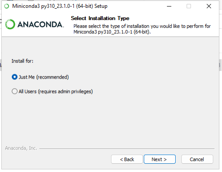Viewport: 222px width, 172px height.
Task: Go back with the < Back button
Action: coord(127,159)
